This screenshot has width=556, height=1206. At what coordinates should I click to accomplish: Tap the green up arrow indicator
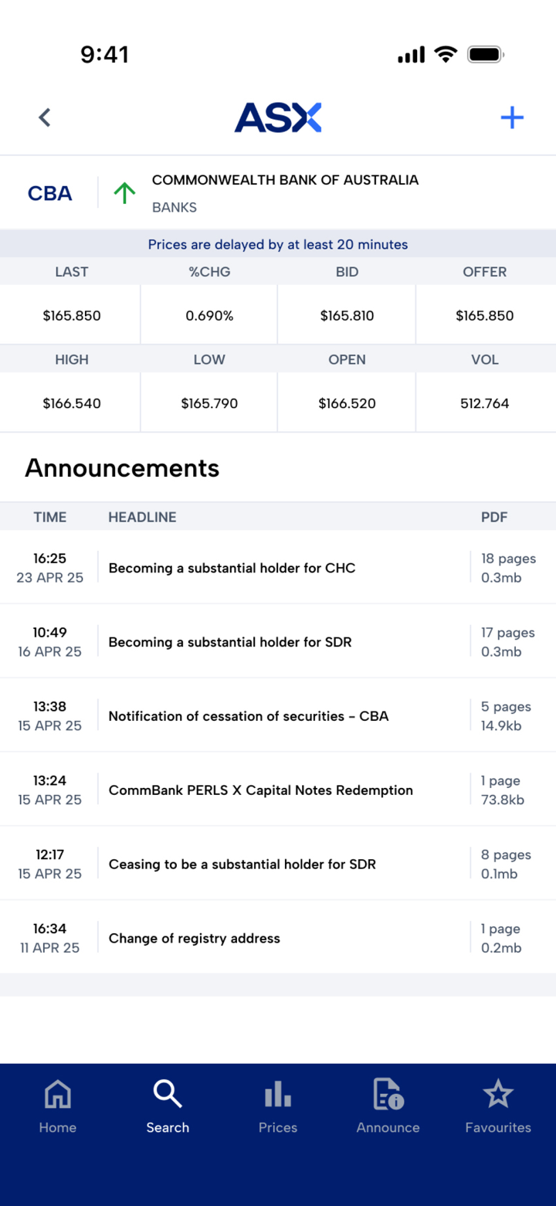(124, 193)
